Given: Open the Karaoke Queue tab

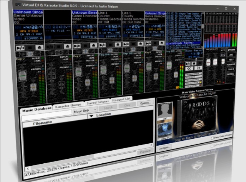Looking at the screenshot, I should (68, 106).
